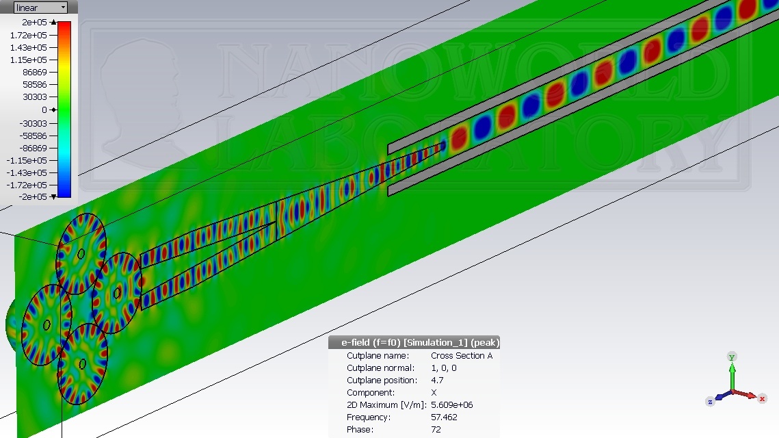Click the Frequency value 57.462
The image size is (779, 438).
point(444,417)
